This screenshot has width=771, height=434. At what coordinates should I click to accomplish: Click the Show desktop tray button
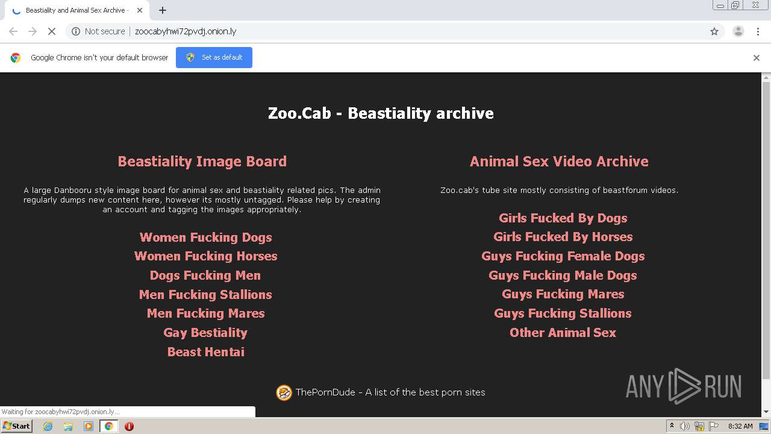[x=764, y=426]
